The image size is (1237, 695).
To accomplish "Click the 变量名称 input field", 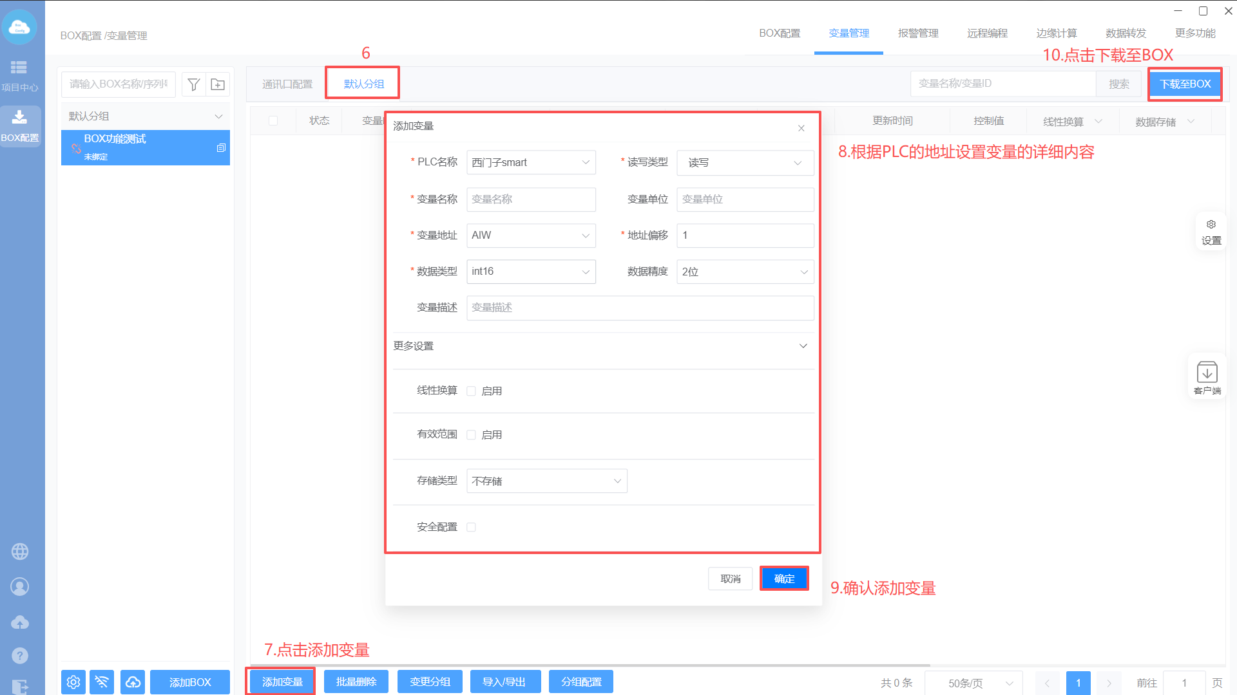I will tap(530, 199).
